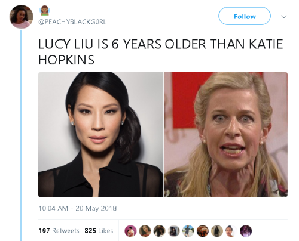Click the sixth liker avatar with orange tones

(x=203, y=231)
